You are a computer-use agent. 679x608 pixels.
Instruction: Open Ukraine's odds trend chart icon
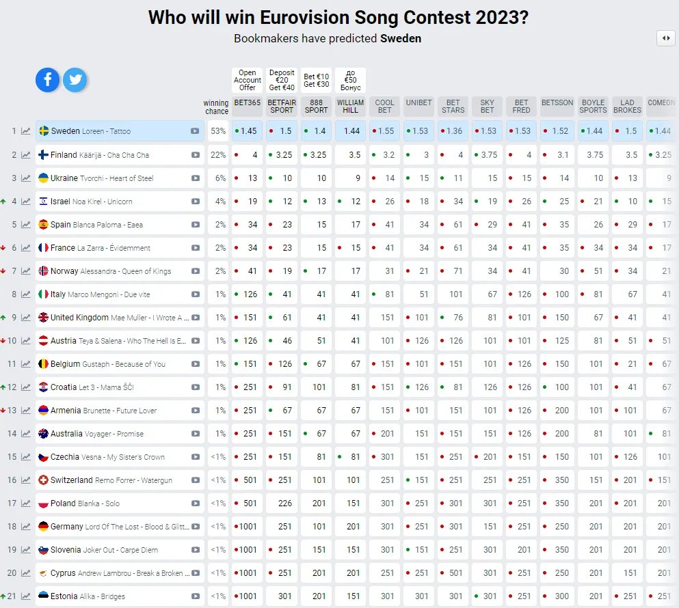(26, 178)
